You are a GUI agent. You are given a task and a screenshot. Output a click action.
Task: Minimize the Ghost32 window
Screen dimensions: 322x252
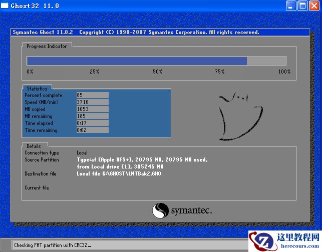[x=291, y=6]
